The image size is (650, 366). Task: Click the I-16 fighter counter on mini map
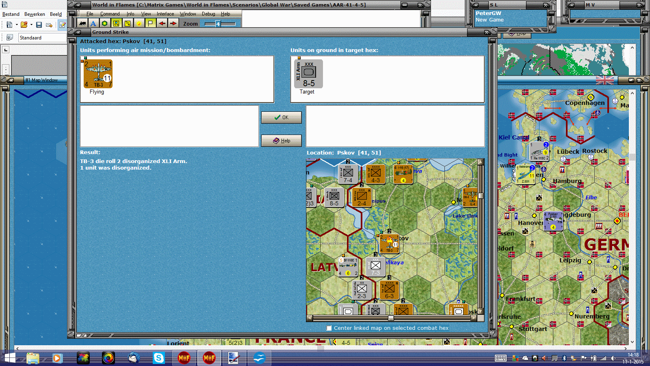[403, 174]
